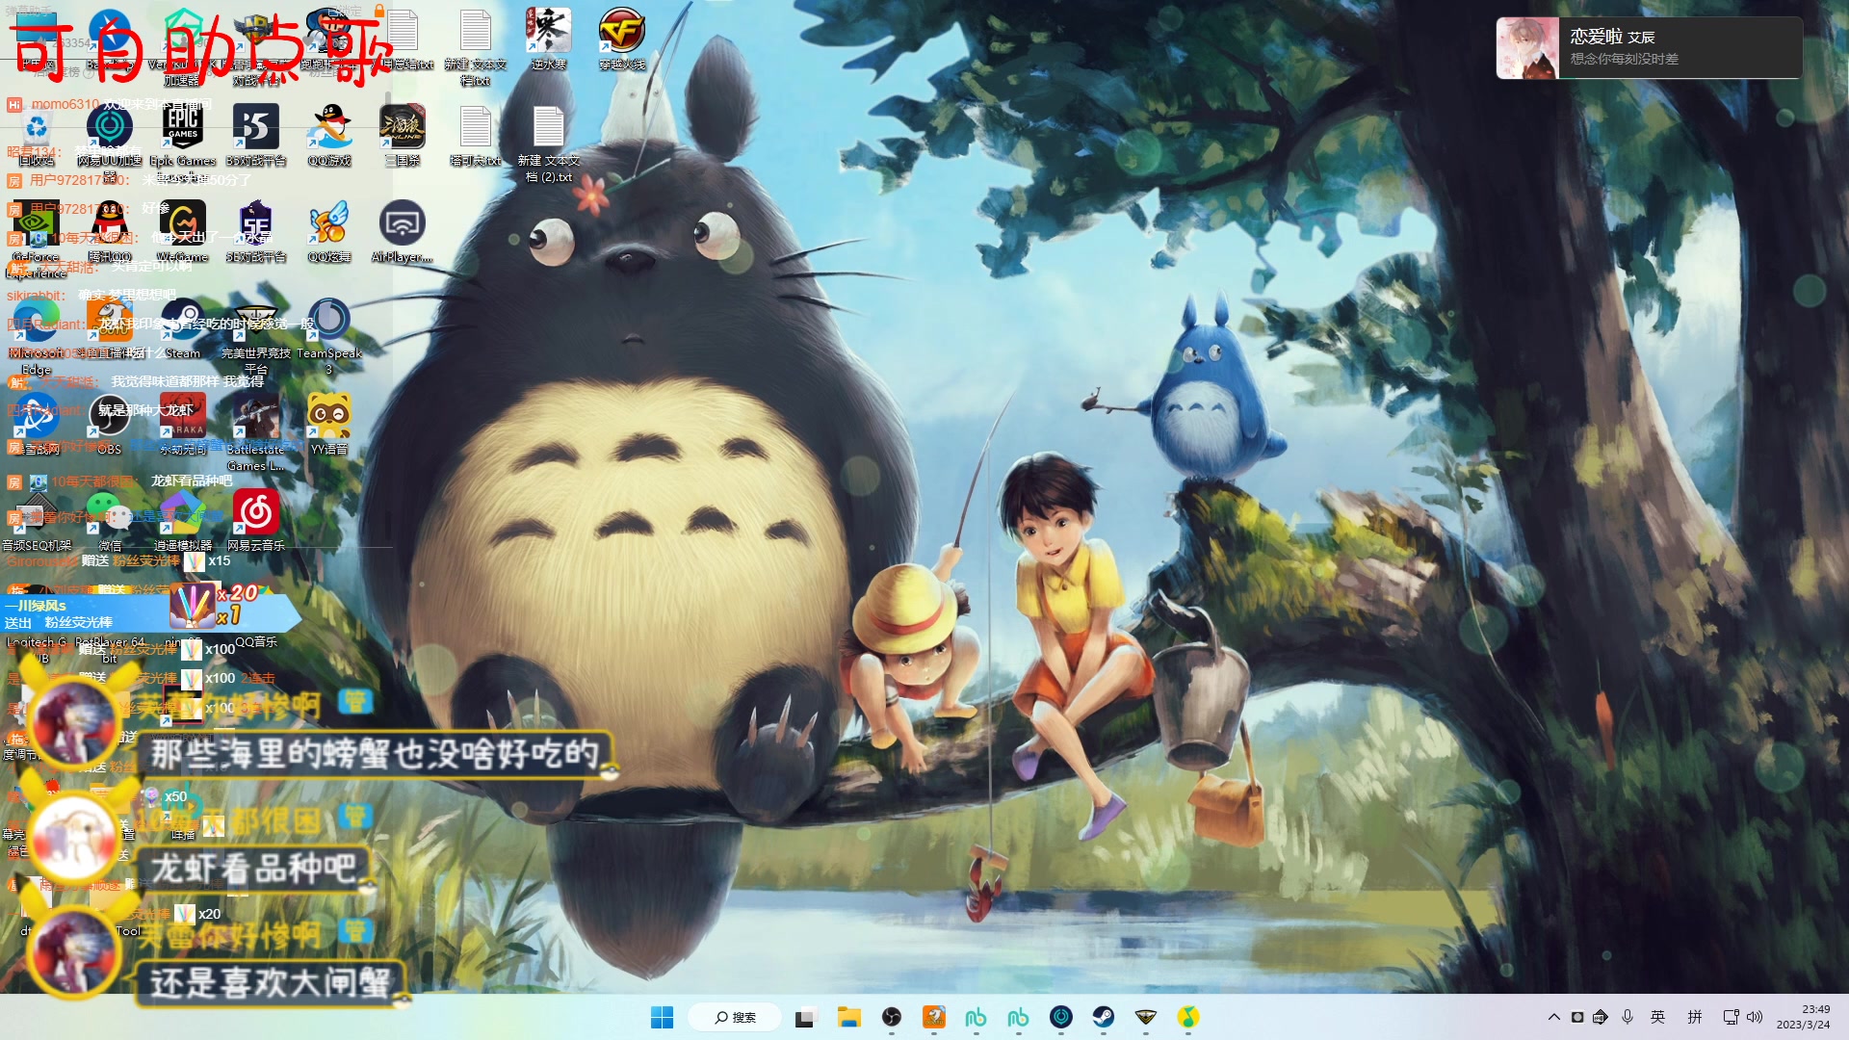Open the Windows Start menu

click(663, 1017)
